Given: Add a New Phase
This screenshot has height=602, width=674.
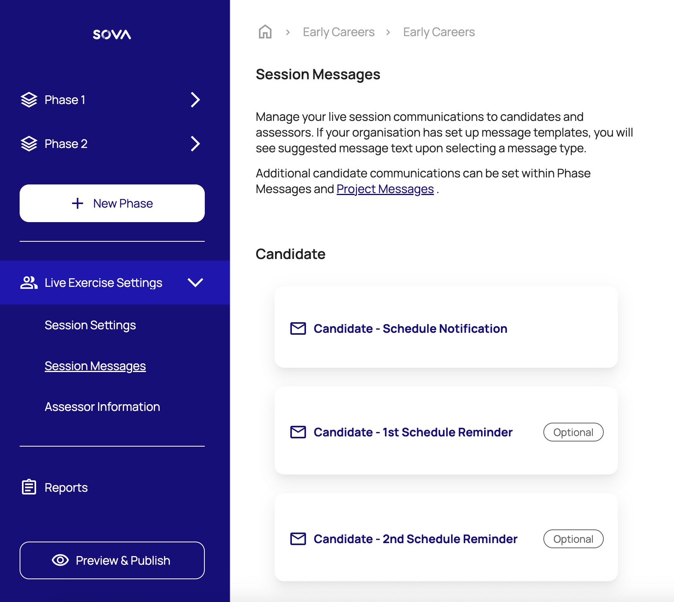Looking at the screenshot, I should (x=112, y=203).
